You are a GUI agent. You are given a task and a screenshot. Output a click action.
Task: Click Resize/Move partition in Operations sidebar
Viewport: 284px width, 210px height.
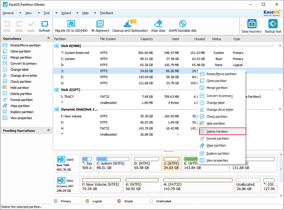[22, 45]
